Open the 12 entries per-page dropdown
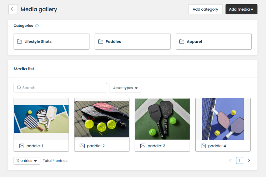 click(x=27, y=161)
